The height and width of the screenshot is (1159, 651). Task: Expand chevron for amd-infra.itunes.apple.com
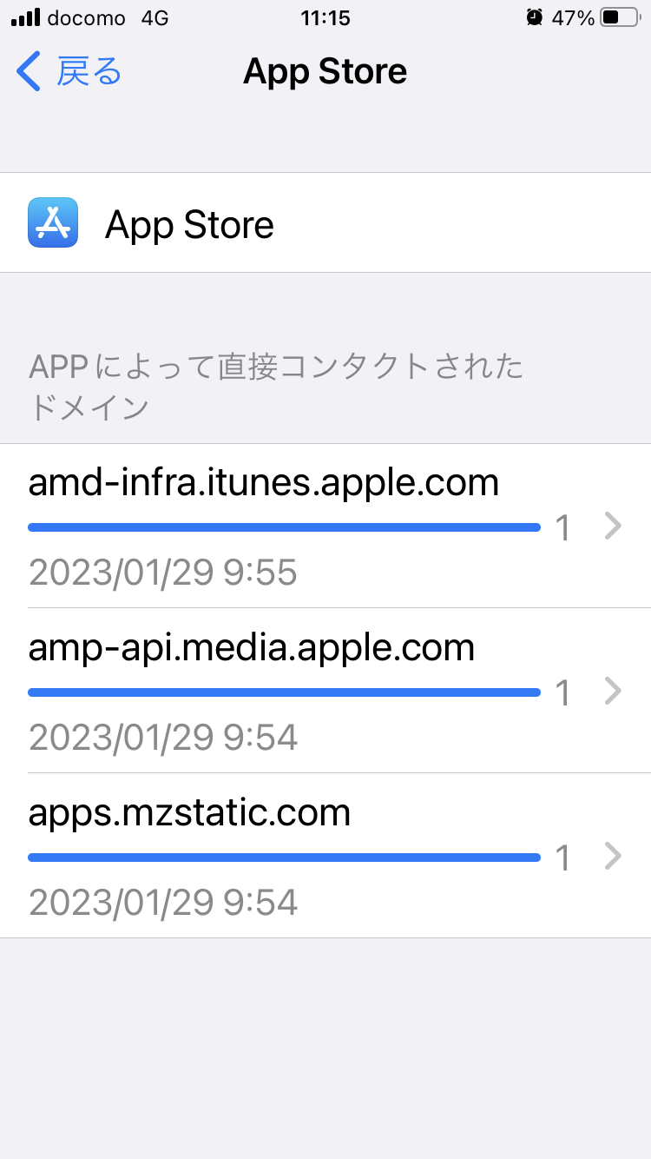614,526
